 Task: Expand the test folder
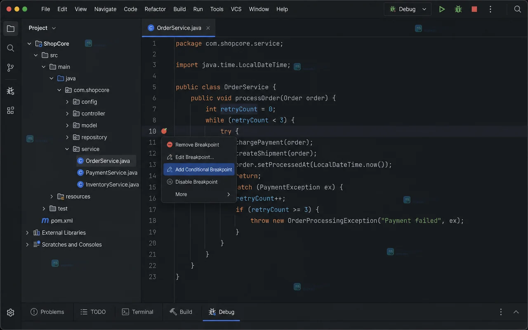coord(44,208)
